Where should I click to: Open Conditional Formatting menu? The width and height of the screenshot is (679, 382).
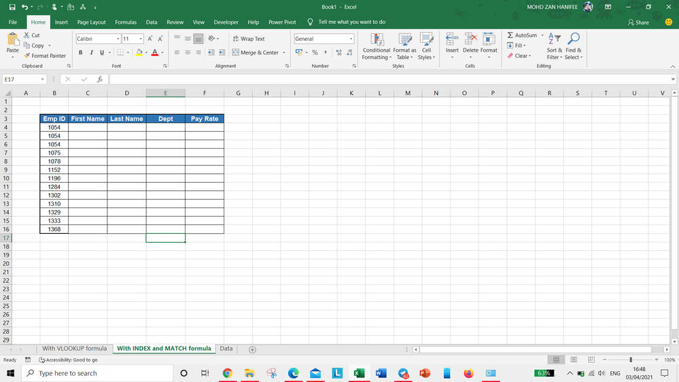[x=377, y=46]
